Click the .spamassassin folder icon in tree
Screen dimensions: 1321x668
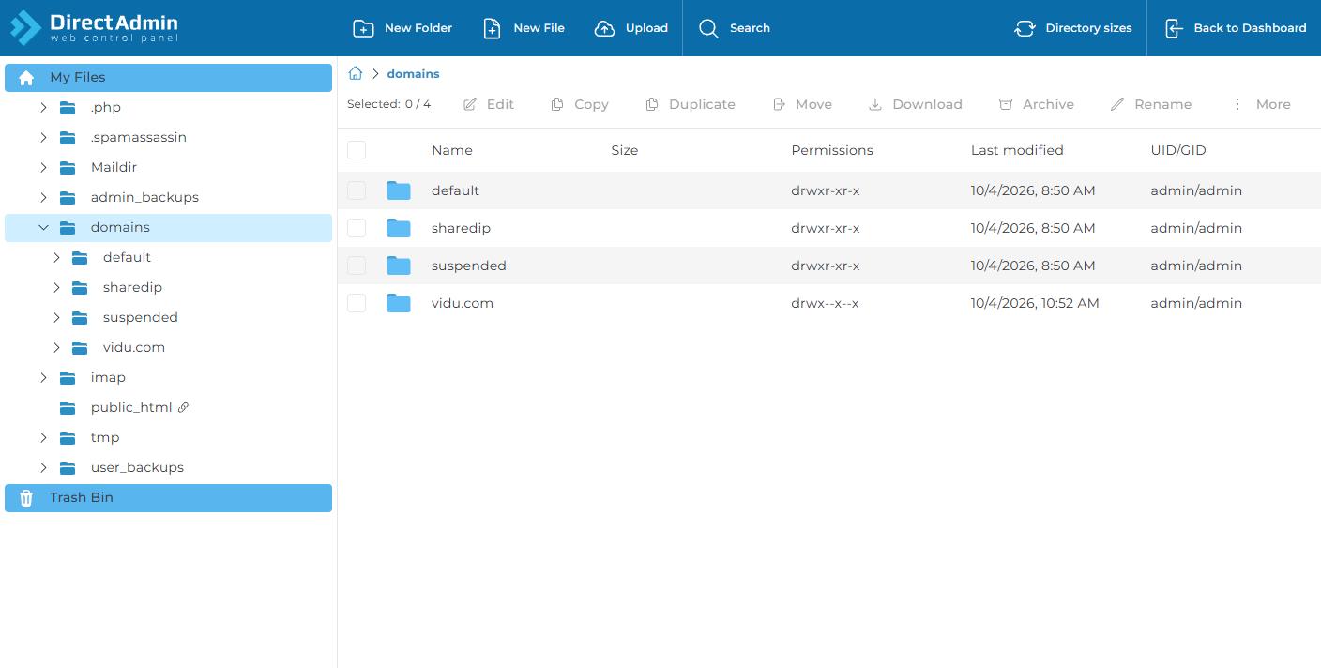[68, 138]
